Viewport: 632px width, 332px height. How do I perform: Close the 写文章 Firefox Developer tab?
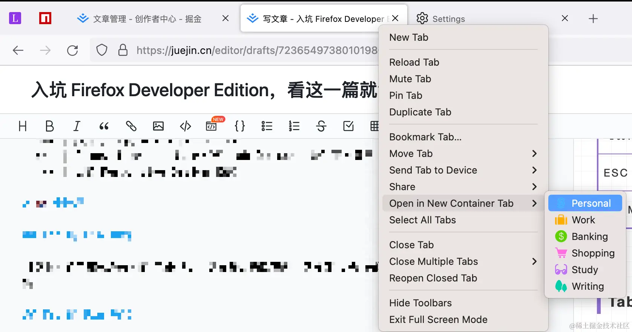click(395, 18)
